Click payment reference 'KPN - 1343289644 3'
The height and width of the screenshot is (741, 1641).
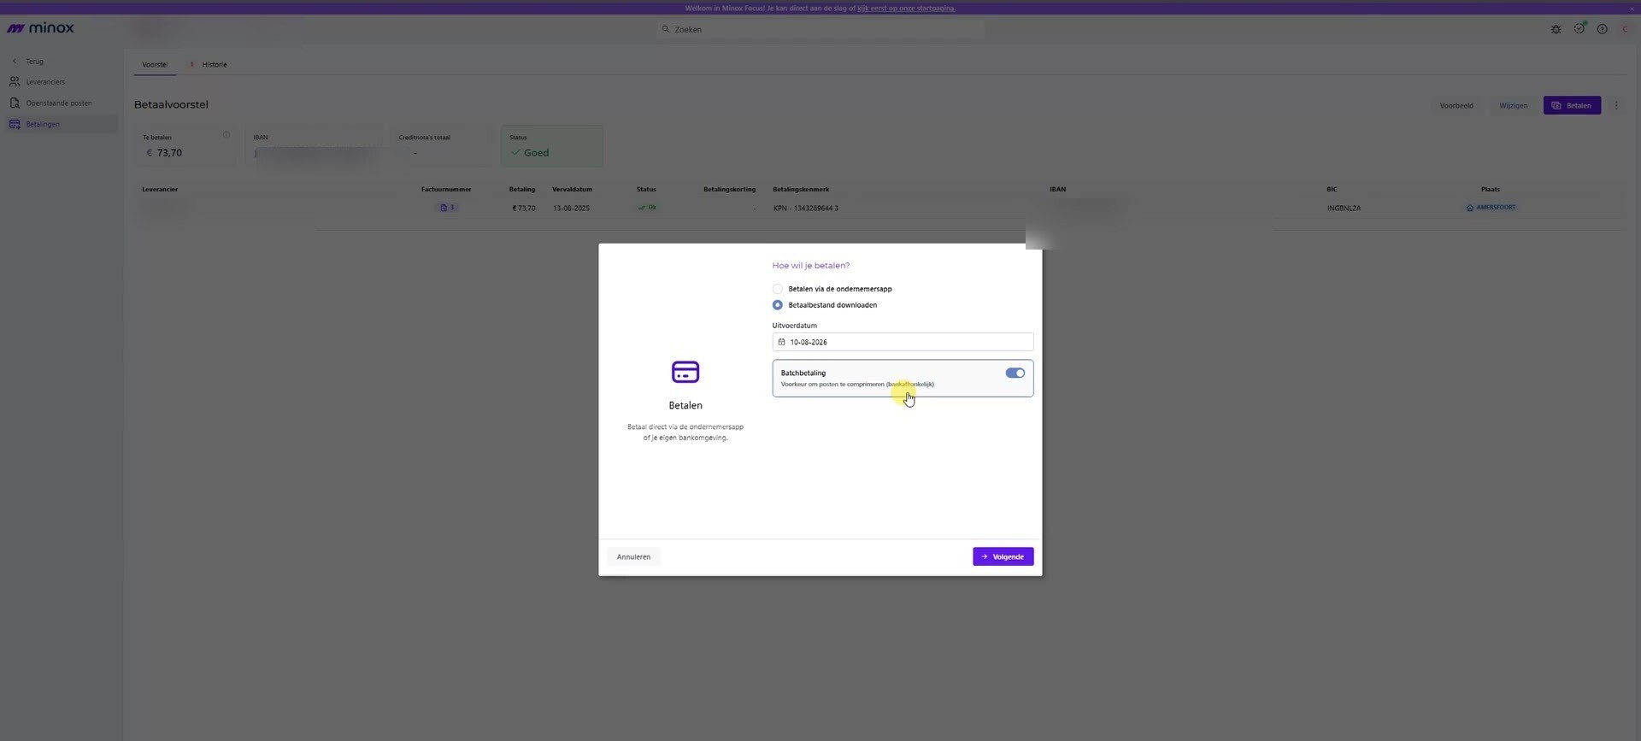point(805,209)
